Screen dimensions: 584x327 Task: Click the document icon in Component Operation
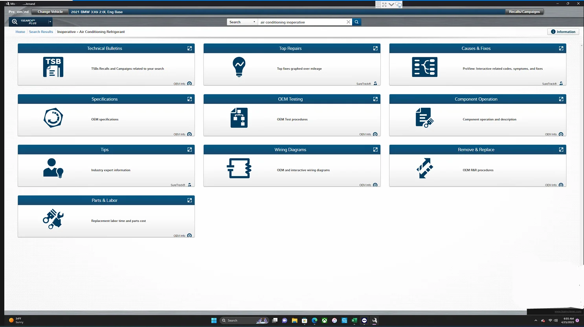tap(424, 118)
